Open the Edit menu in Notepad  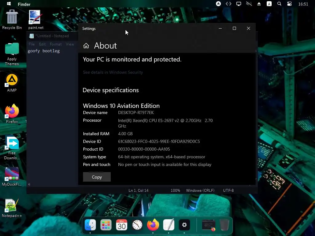coord(42,44)
